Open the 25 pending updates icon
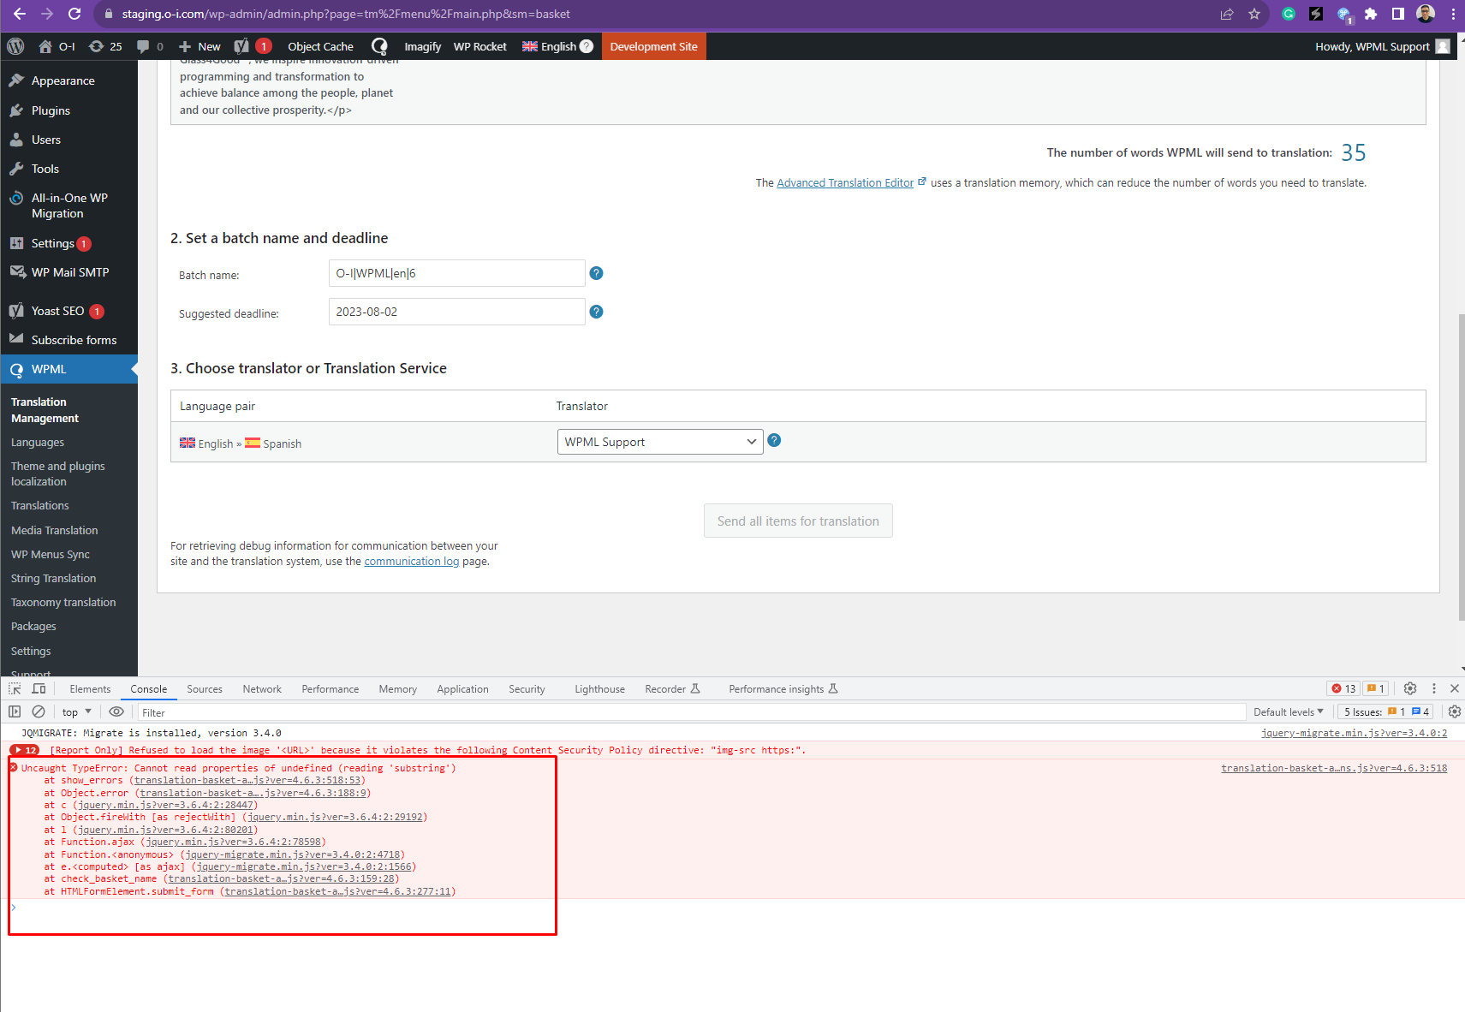This screenshot has height=1012, width=1465. point(105,46)
